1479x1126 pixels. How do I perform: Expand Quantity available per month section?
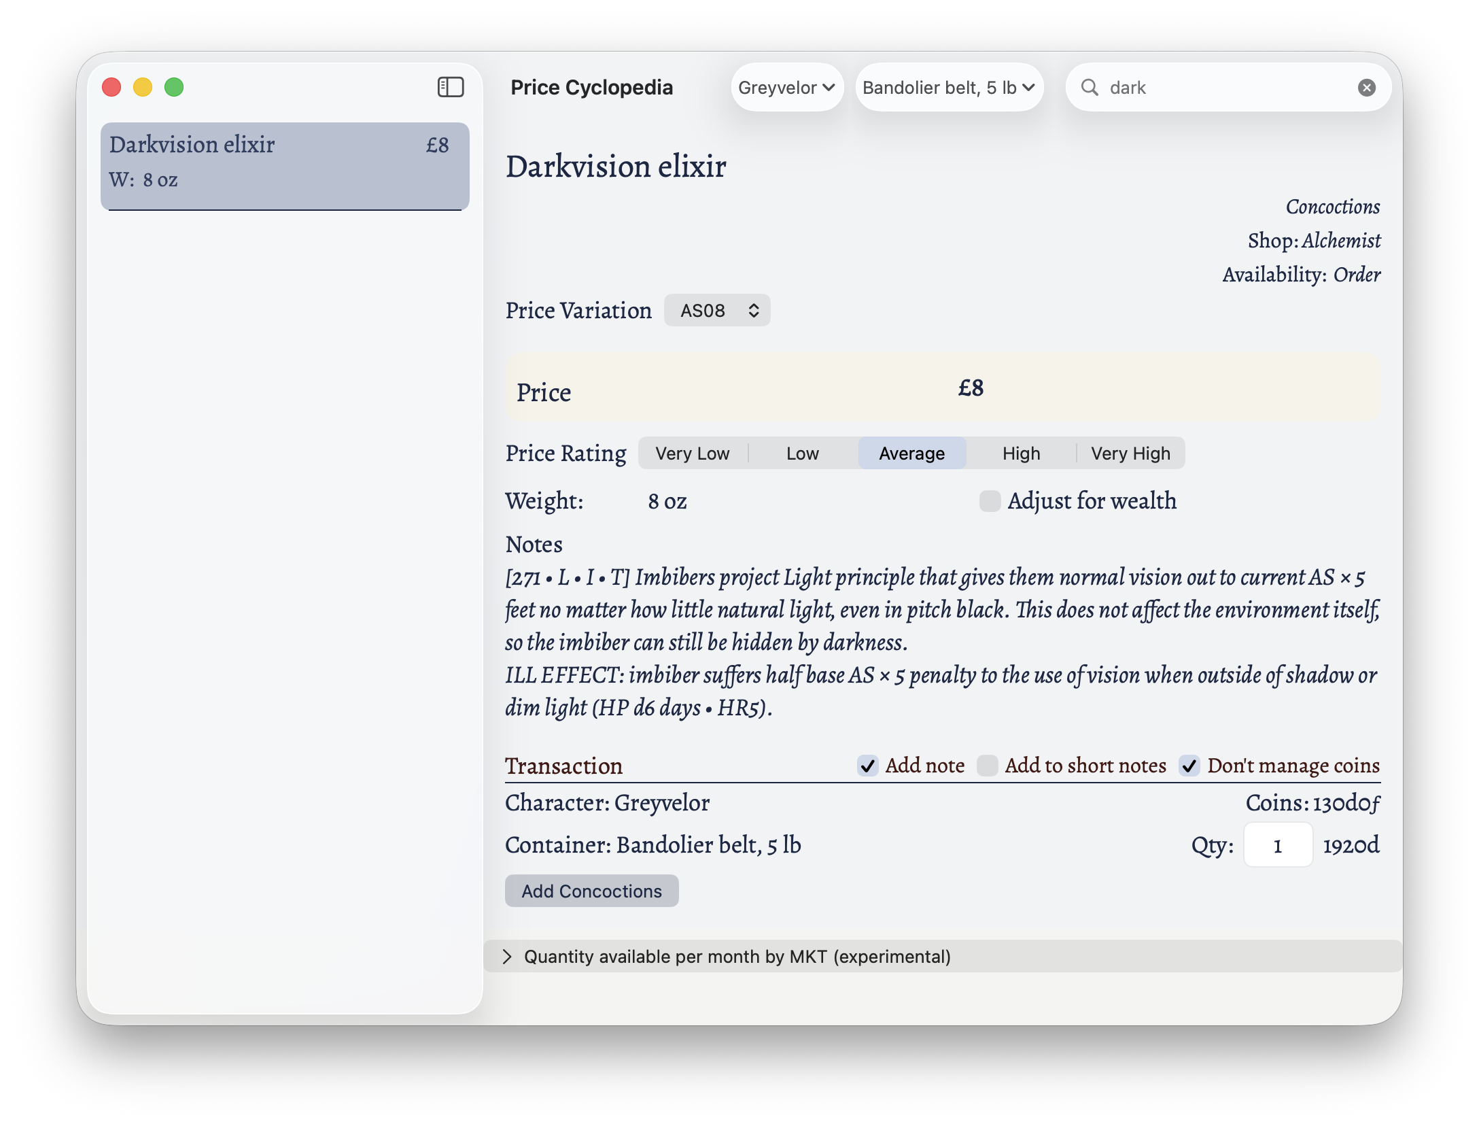pyautogui.click(x=507, y=957)
